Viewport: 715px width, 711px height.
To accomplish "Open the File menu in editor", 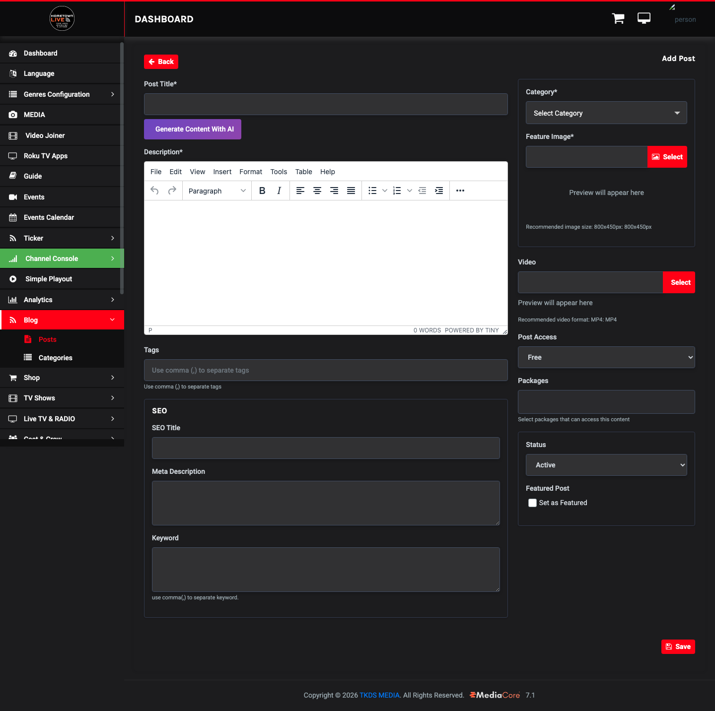I will pyautogui.click(x=156, y=172).
